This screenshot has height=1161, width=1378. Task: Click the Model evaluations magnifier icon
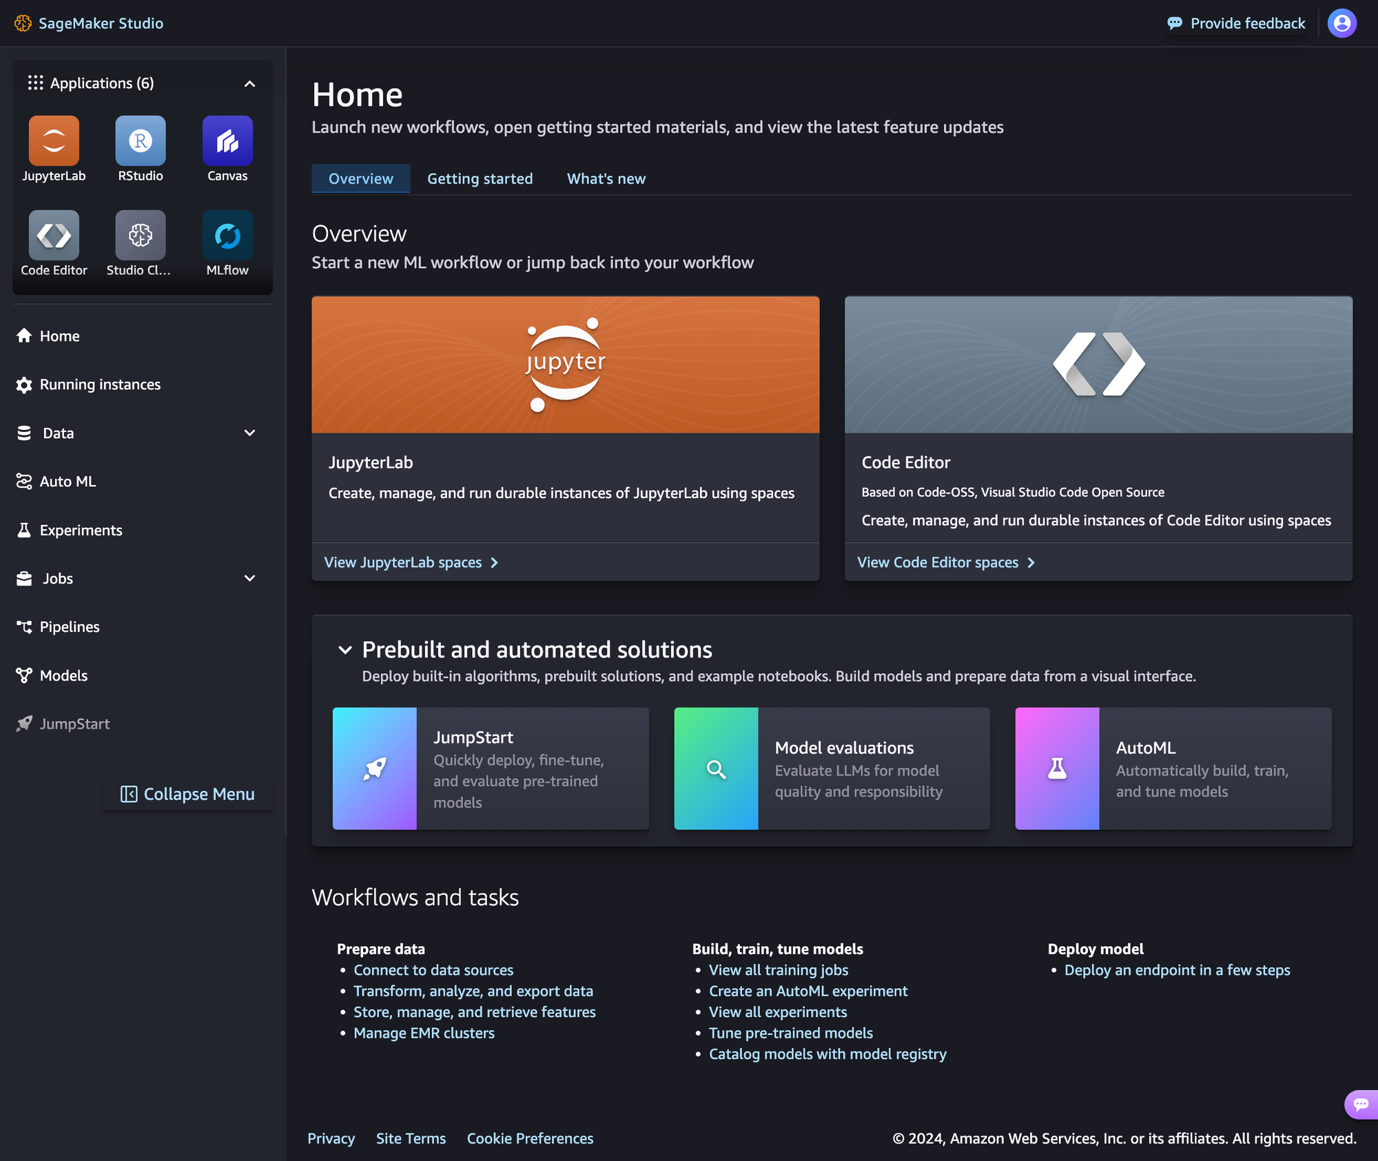click(x=716, y=768)
